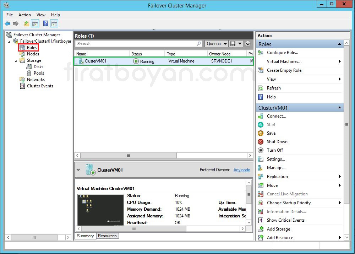This screenshot has height=254, width=355.
Task: Expand the Virtual Machines submenu arrow
Action: click(340, 61)
